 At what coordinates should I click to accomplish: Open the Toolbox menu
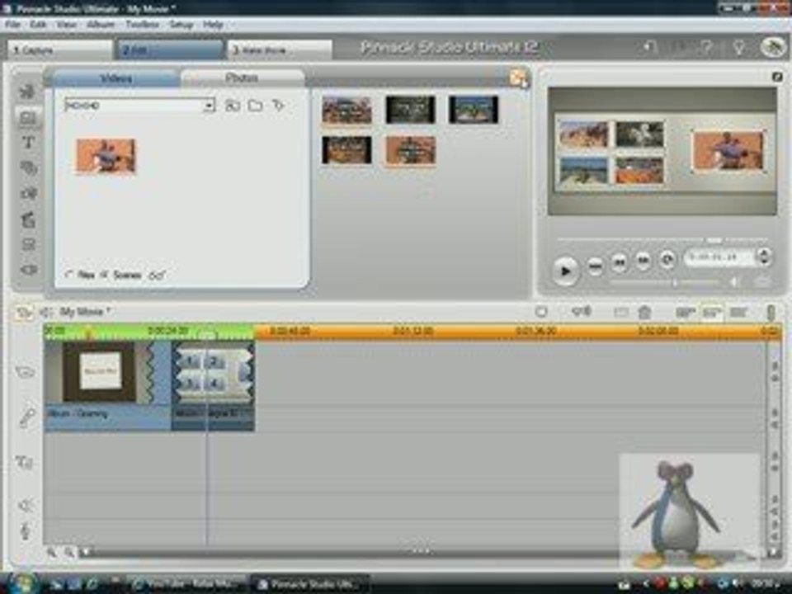tap(142, 24)
